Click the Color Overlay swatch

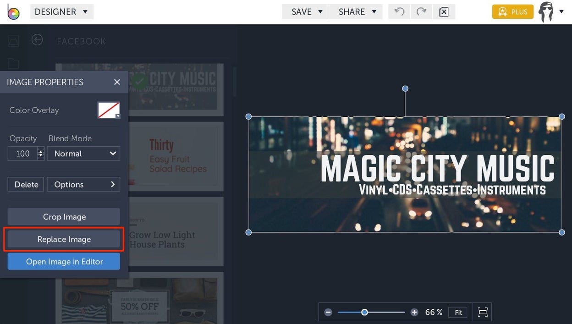click(109, 110)
